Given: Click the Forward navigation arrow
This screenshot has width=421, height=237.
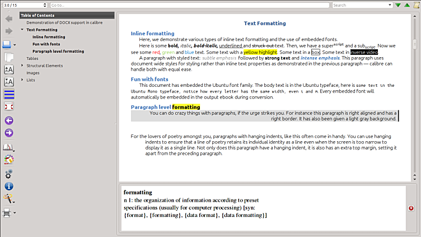Looking at the screenshot, I should (9, 31).
